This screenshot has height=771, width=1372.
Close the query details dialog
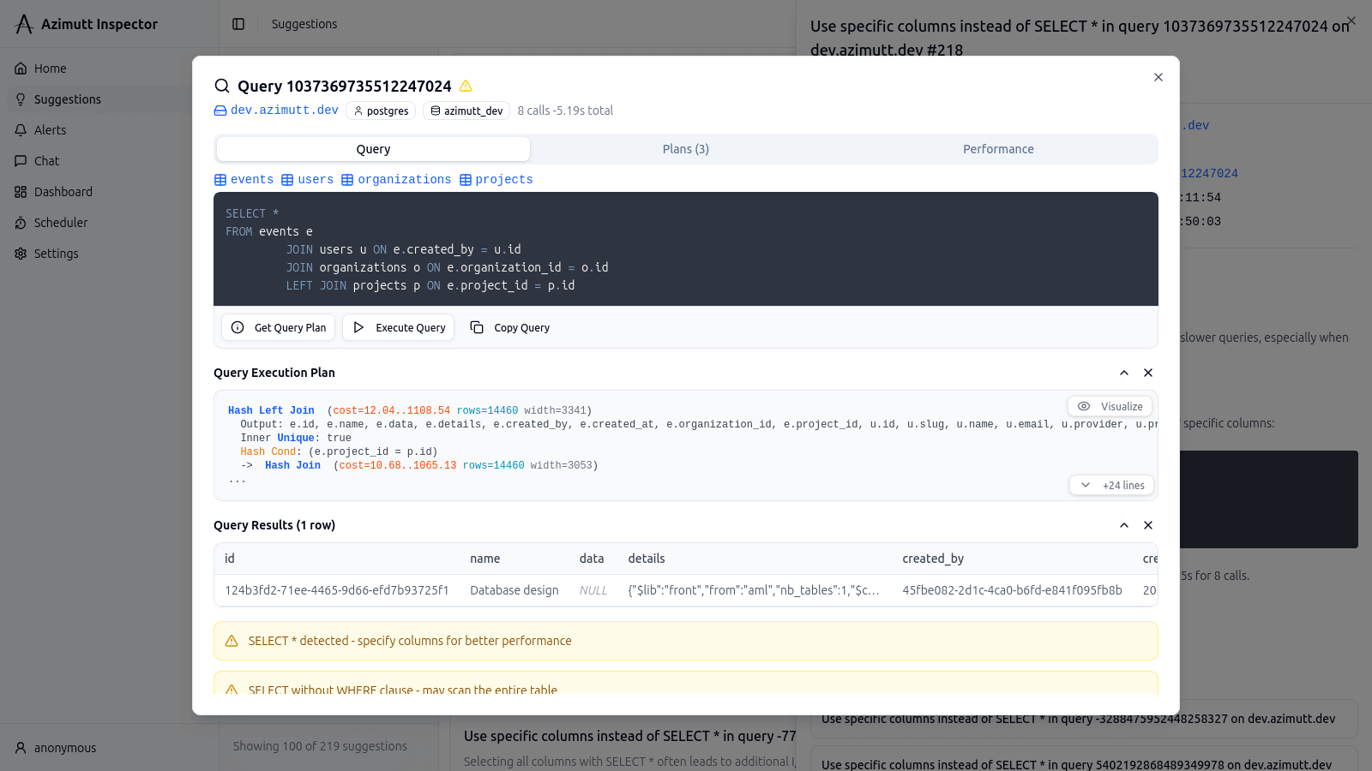point(1158,77)
